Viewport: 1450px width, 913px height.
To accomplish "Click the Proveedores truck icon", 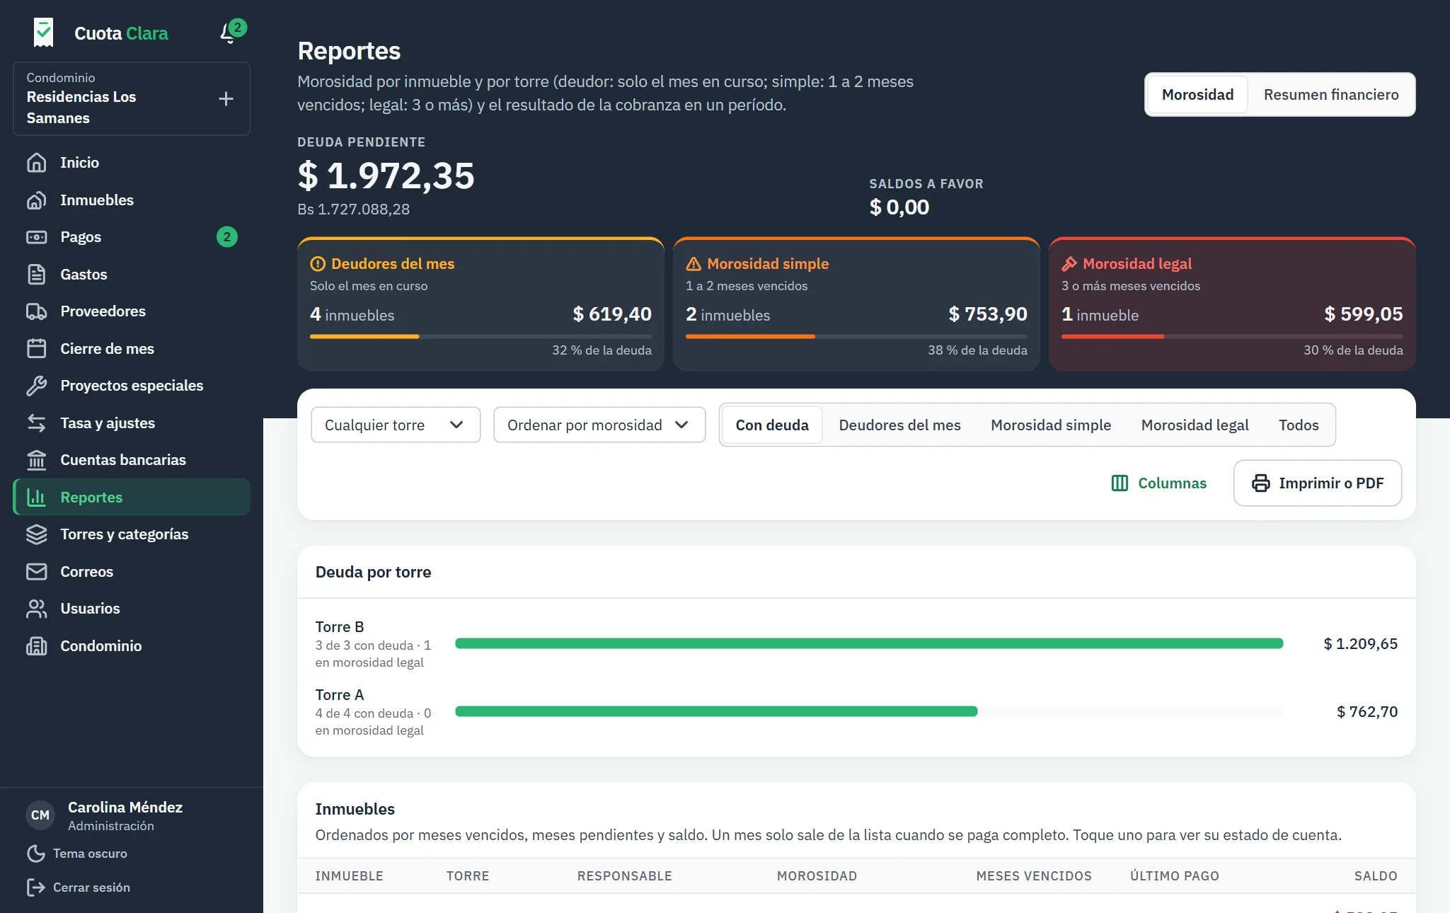I will coord(37,311).
